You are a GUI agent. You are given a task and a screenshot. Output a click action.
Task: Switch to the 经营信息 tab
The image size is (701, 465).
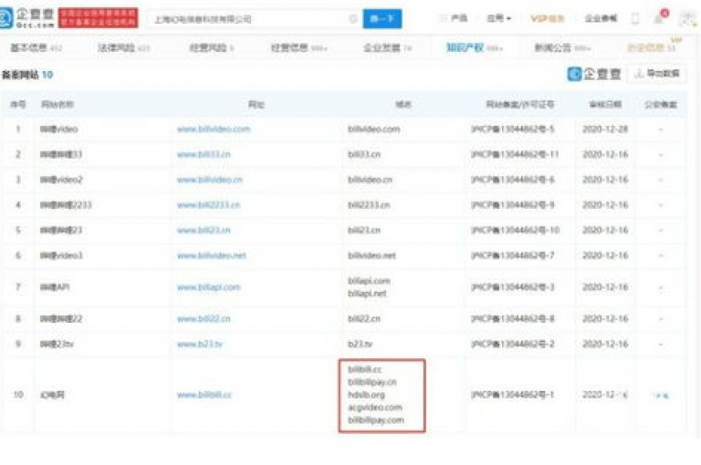tap(299, 47)
